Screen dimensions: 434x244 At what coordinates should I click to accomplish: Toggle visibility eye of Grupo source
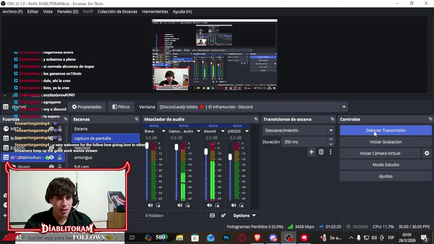point(52,167)
